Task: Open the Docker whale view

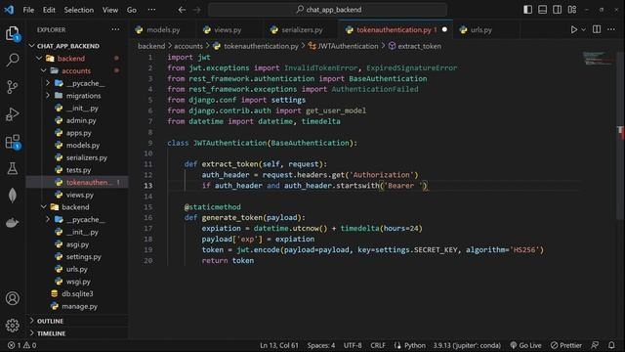Action: pyautogui.click(x=13, y=223)
